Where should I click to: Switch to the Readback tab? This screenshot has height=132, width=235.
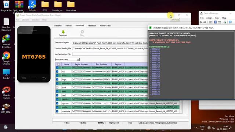pyautogui.click(x=92, y=26)
